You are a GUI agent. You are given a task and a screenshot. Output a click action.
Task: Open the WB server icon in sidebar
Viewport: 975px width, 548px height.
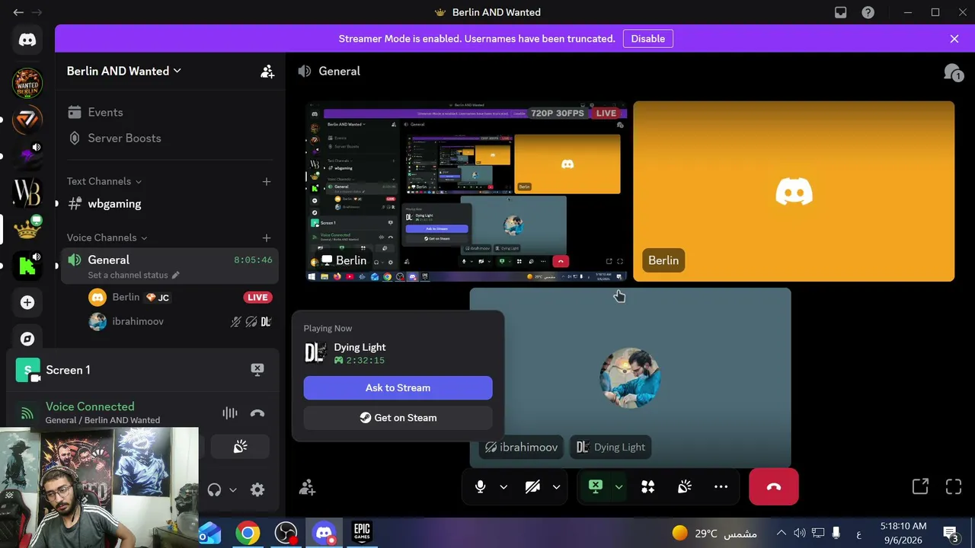pyautogui.click(x=27, y=192)
